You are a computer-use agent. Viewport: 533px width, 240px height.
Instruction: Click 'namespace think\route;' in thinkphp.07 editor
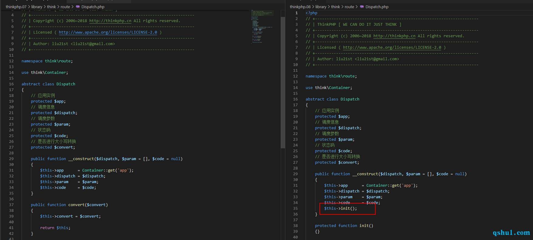tap(47, 61)
